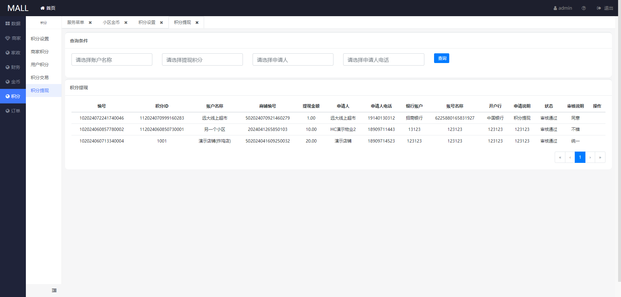Image resolution: width=621 pixels, height=297 pixels.
Task: Click the 积分ID column header
Action: 162,106
